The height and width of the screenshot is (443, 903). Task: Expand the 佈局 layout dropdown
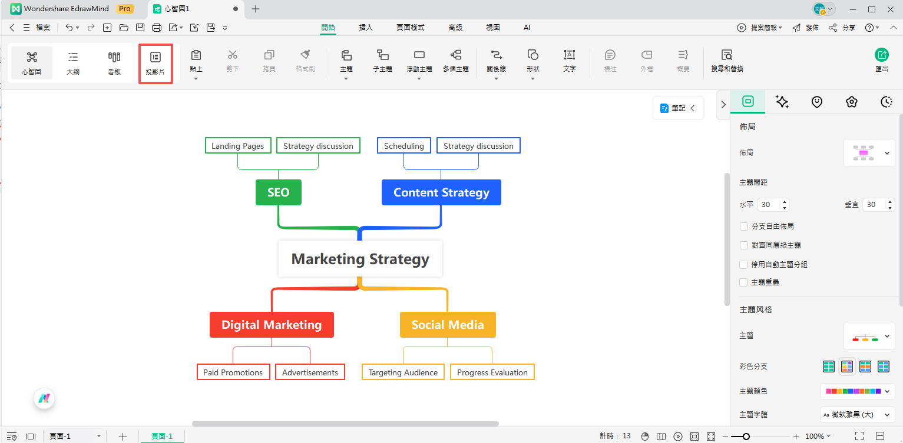869,153
